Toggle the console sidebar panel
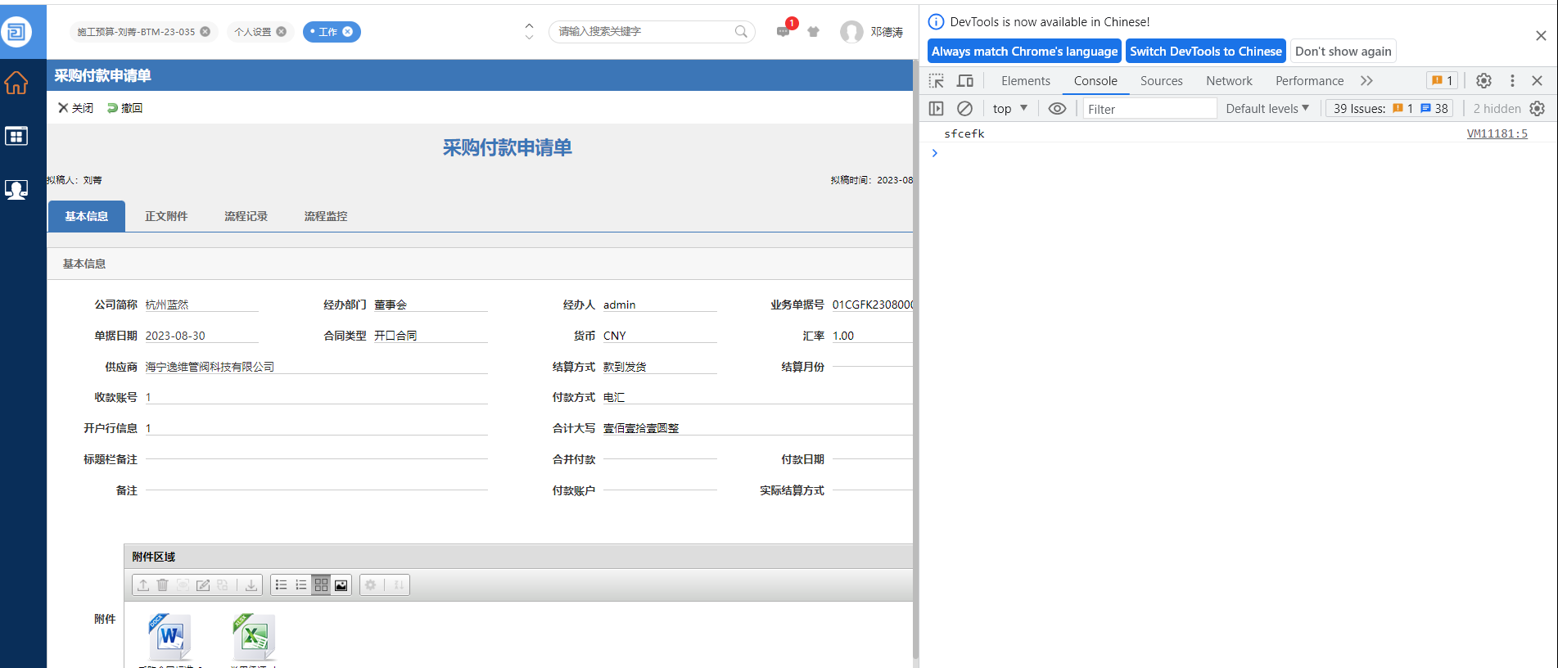The width and height of the screenshot is (1558, 668). click(937, 109)
